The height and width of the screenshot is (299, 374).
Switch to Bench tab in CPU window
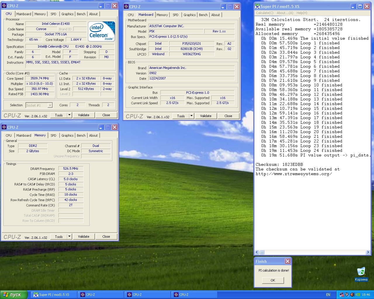click(x=81, y=14)
